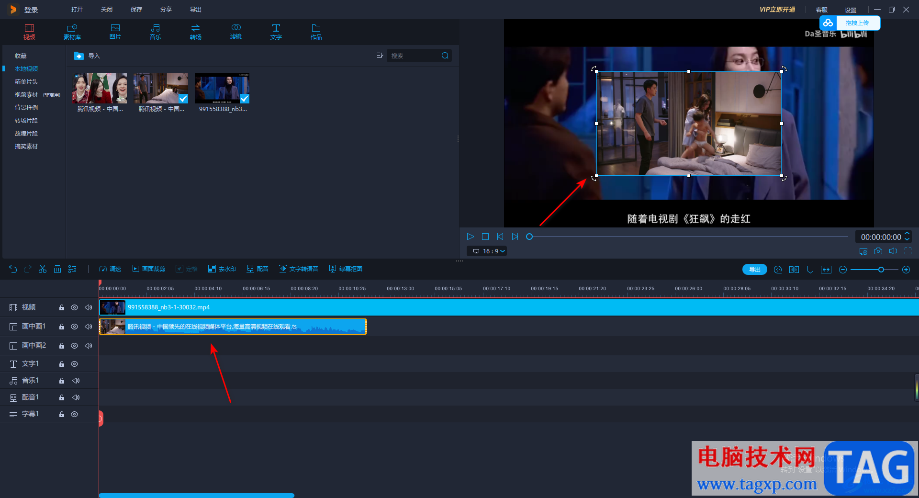Viewport: 919px width, 498px height.
Task: Open the 文字 (Text) tab
Action: pos(276,32)
